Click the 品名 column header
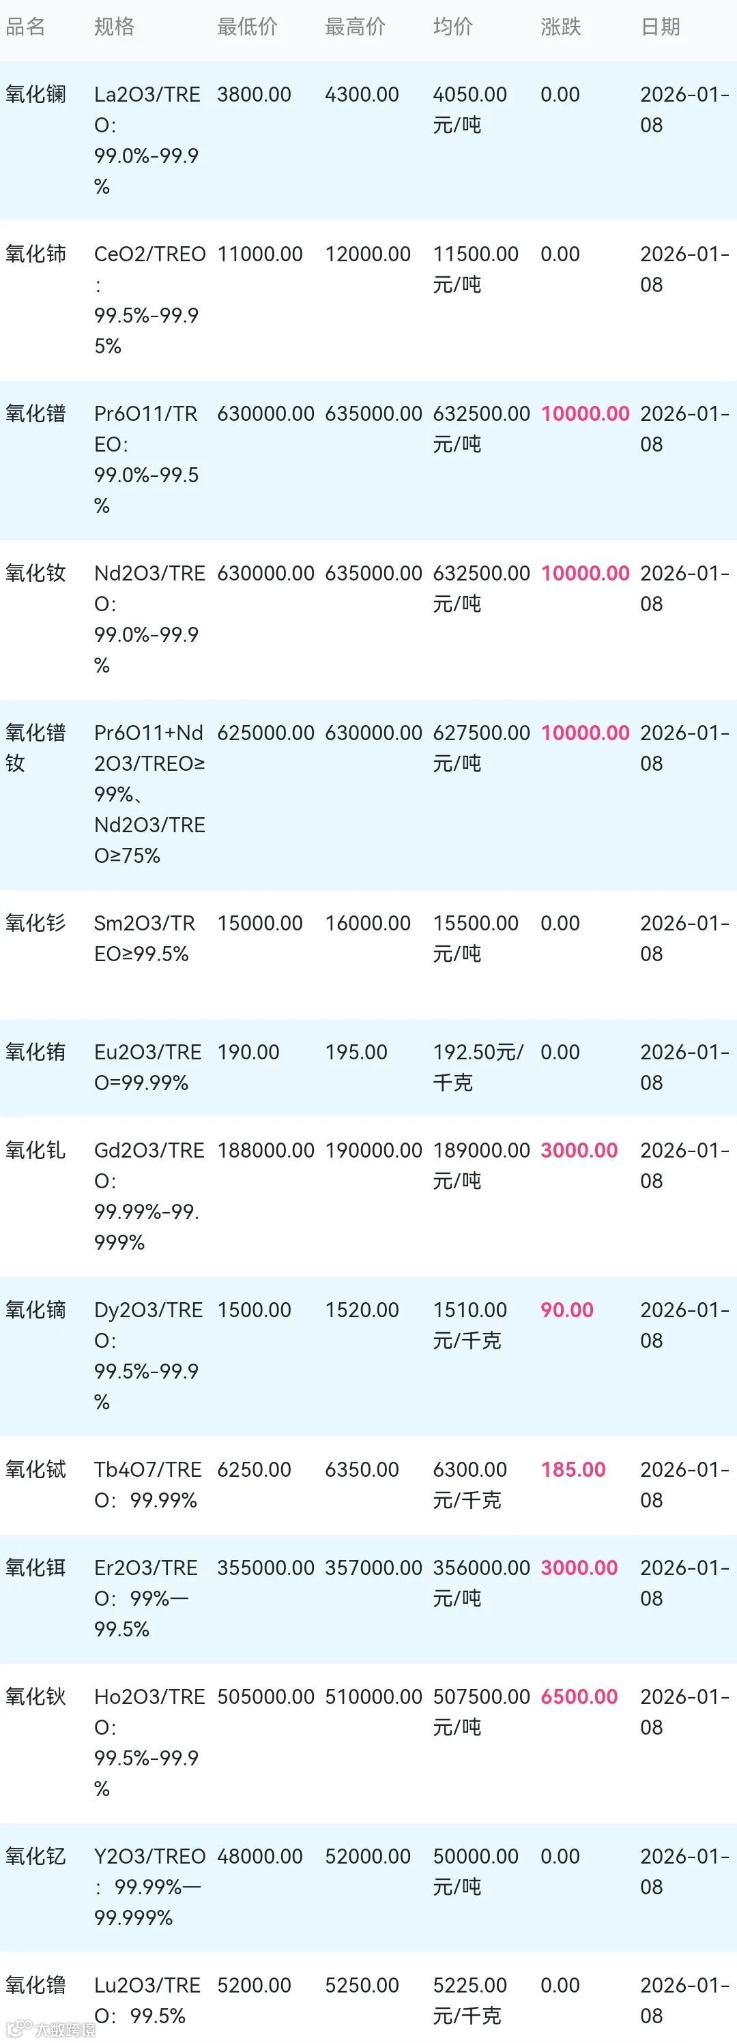The width and height of the screenshot is (737, 2043). (25, 27)
